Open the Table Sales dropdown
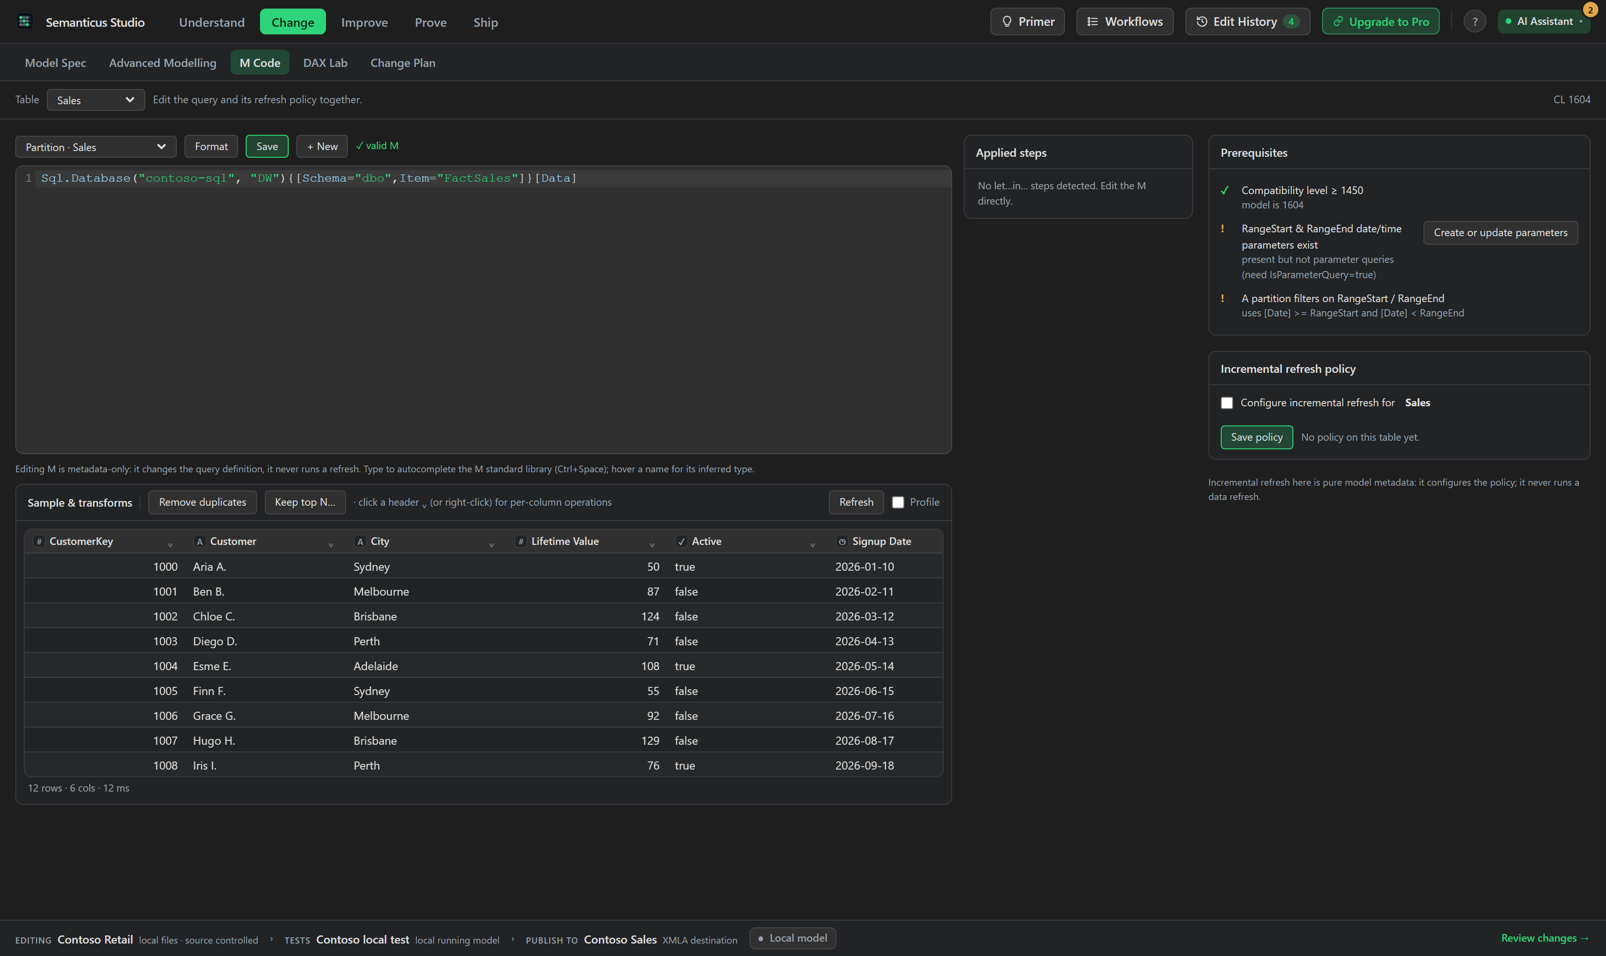 95,100
